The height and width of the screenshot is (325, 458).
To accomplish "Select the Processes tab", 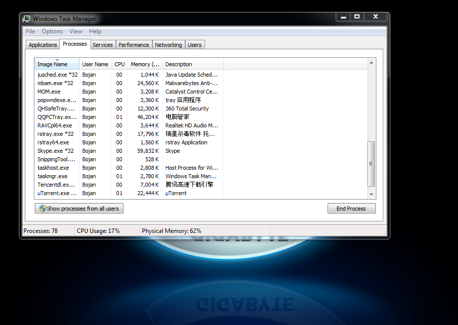I will click(75, 44).
